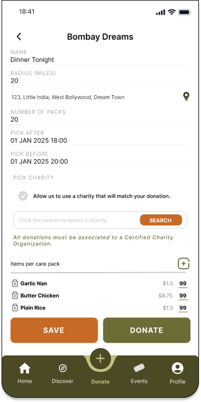
Task: Open the Pick Before date time field
Action: point(99,159)
